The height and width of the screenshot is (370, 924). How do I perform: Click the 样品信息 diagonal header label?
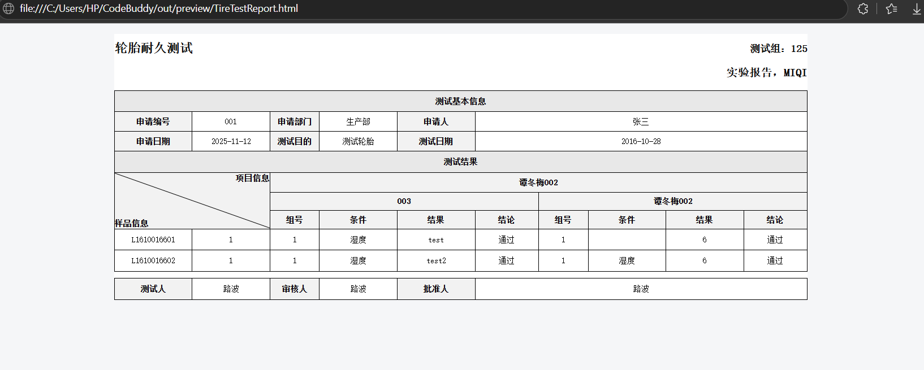coord(132,223)
